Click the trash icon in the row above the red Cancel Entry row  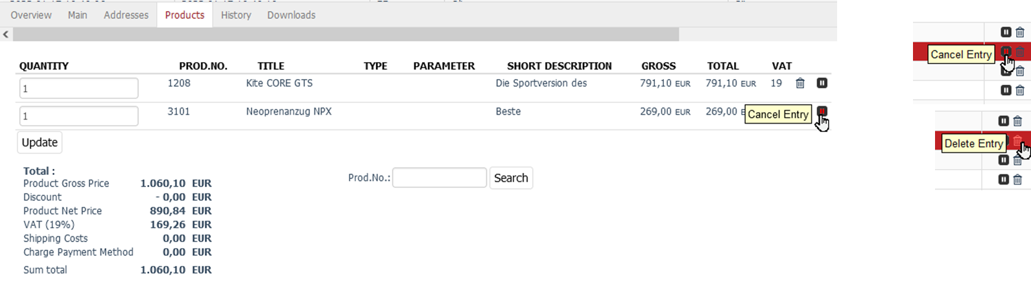1020,32
